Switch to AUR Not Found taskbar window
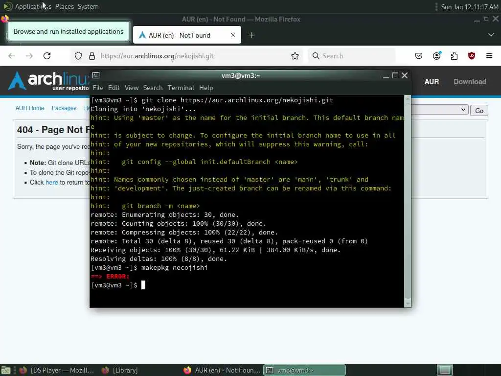The width and height of the screenshot is (501, 376). (x=223, y=370)
